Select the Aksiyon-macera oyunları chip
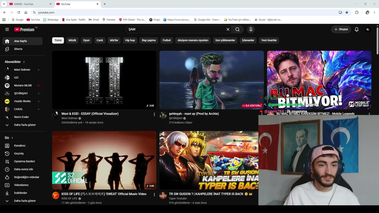 pos(193,40)
